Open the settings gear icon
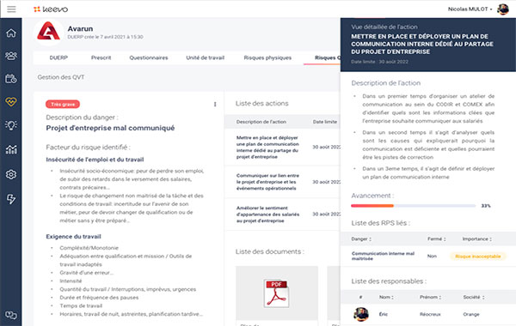The image size is (516, 326). pos(11,174)
